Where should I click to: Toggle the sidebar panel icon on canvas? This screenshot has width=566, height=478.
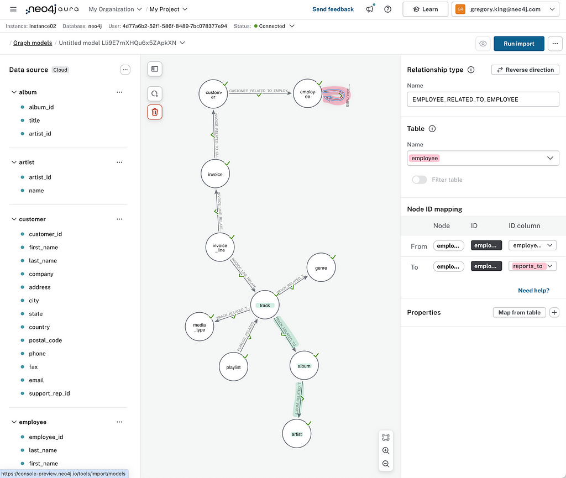(x=155, y=69)
